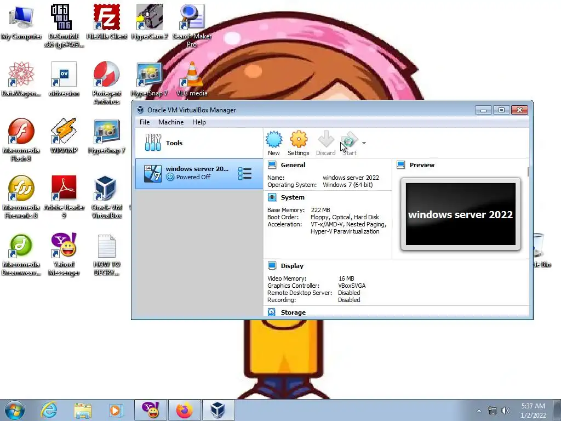Screen dimensions: 561x421
Task: Select Yahoo! Messenger desktop shortcut
Action: click(x=64, y=254)
